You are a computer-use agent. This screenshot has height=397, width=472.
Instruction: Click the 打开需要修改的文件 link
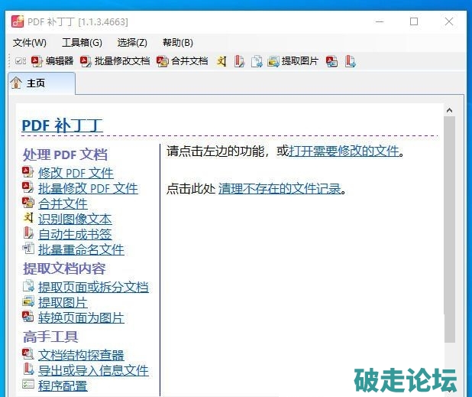(344, 151)
